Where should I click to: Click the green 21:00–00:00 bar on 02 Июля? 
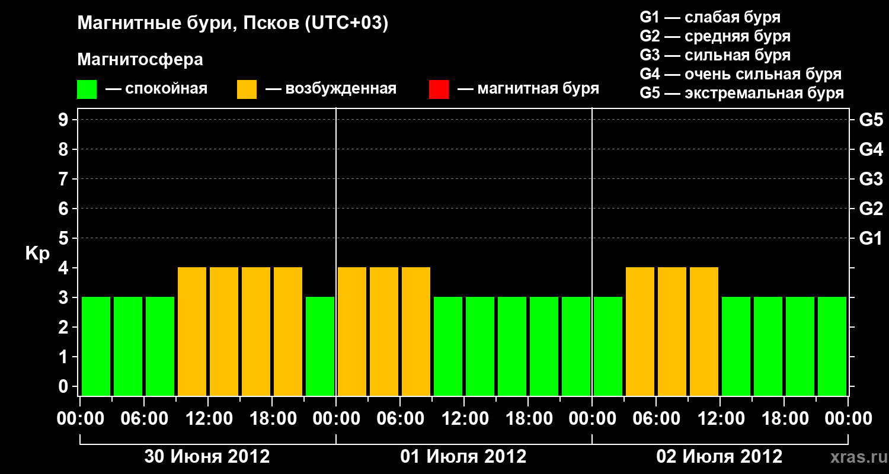(x=832, y=346)
